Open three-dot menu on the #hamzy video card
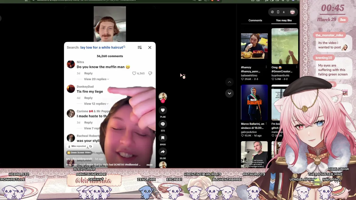This screenshot has height=200, width=356. (x=266, y=67)
